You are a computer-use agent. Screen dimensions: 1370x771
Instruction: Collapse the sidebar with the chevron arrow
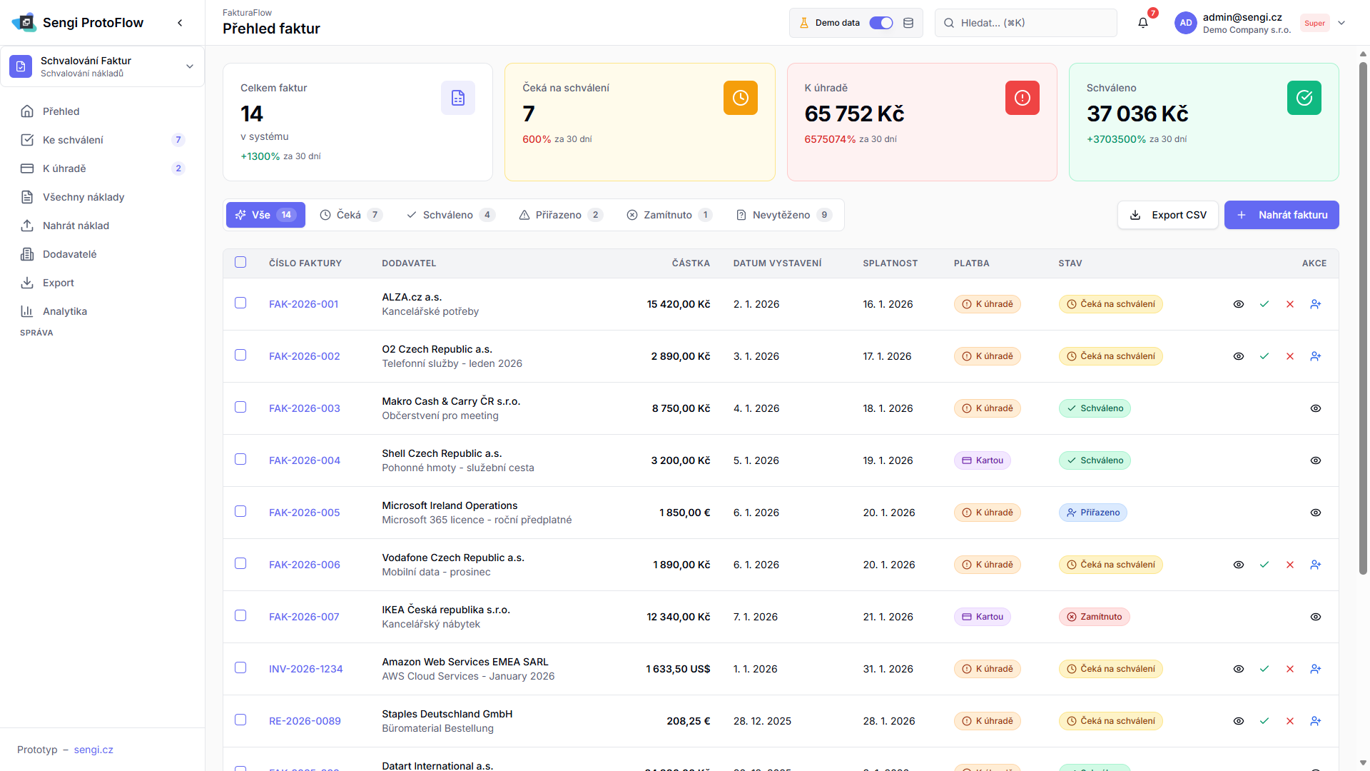180,23
